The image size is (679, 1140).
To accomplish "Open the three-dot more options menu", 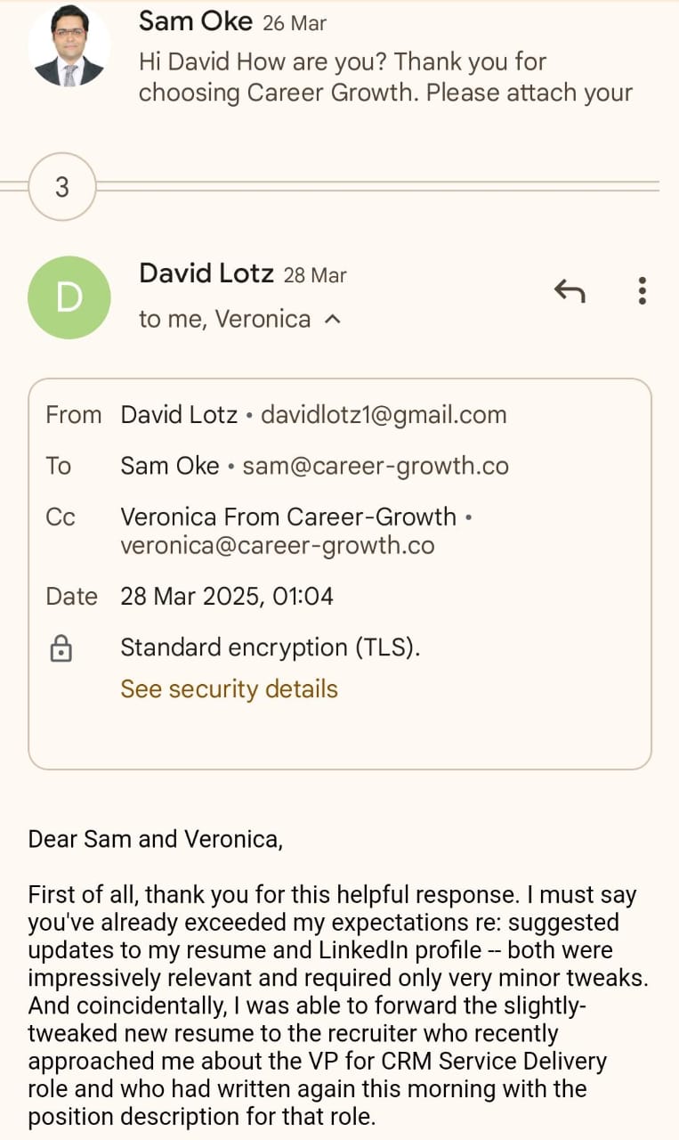I will point(642,290).
